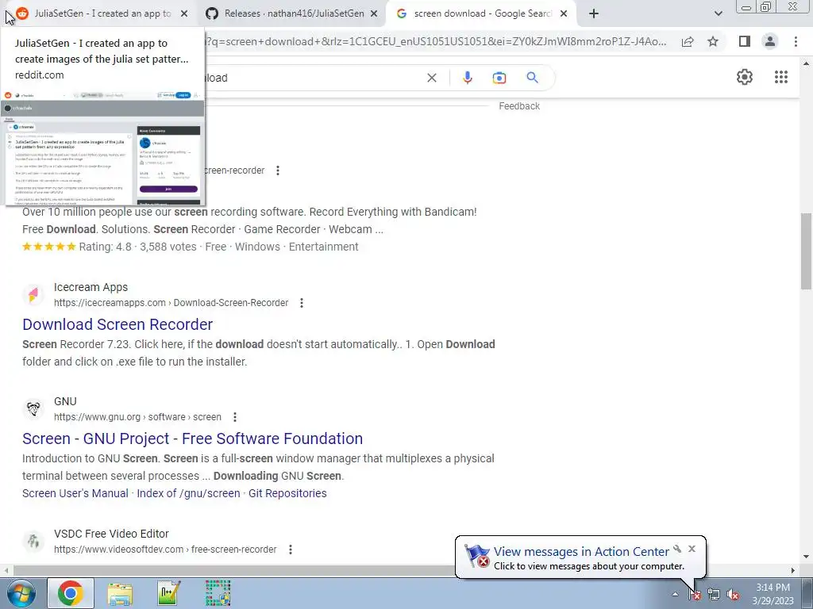Open the tab search dropdown arrow

718,14
